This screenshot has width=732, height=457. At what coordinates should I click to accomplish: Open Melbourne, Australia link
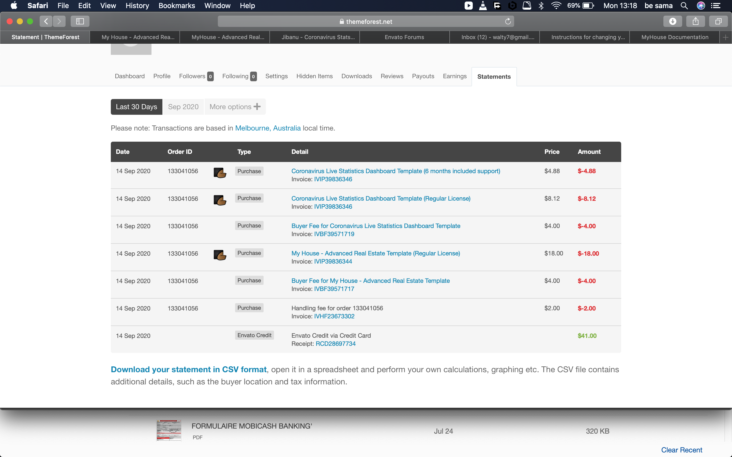268,128
